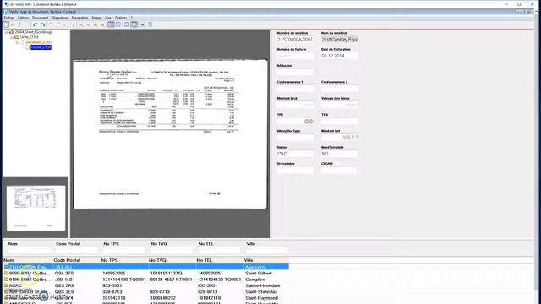541x304 pixels.
Task: Click the 1010155113TQ TVQ number cell
Action: (x=166, y=273)
